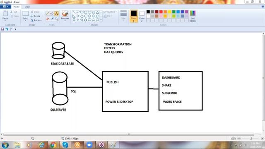This screenshot has width=265, height=149.
Task: Open Internet Explorer from taskbar
Action: click(41, 145)
